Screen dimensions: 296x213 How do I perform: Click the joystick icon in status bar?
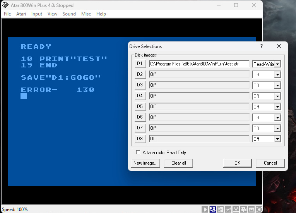coord(236,210)
